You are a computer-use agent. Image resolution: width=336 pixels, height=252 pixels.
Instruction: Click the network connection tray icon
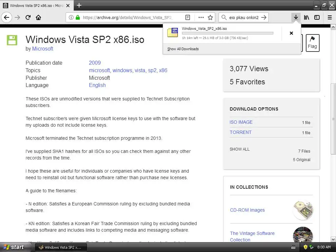coord(311,247)
